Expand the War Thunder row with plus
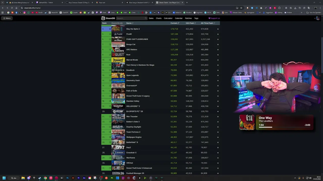The height and width of the screenshot is (181, 323). click(x=218, y=117)
